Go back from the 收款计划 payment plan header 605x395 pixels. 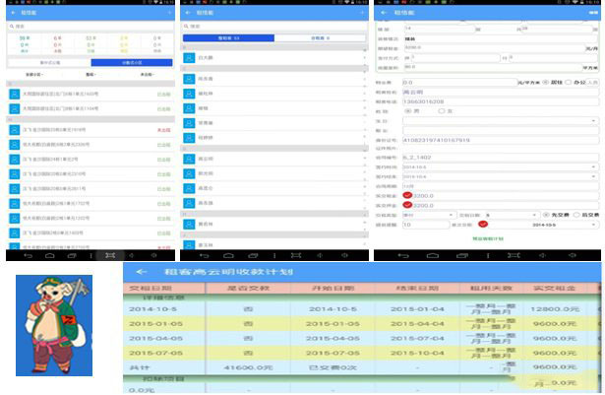(142, 272)
